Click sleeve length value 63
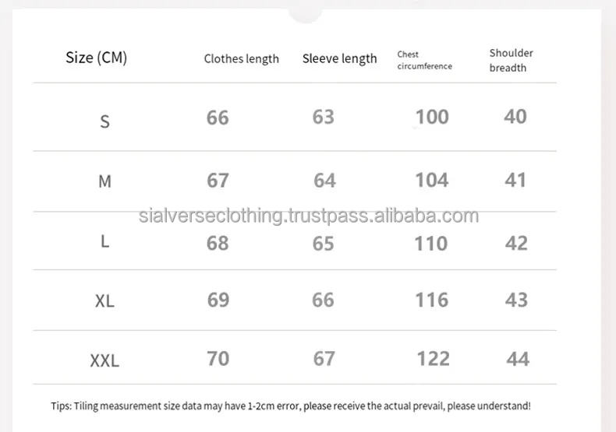The image size is (616, 432). [x=323, y=117]
